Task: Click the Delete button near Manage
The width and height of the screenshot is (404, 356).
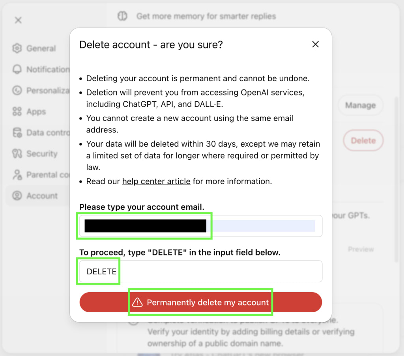Action: pyautogui.click(x=363, y=140)
